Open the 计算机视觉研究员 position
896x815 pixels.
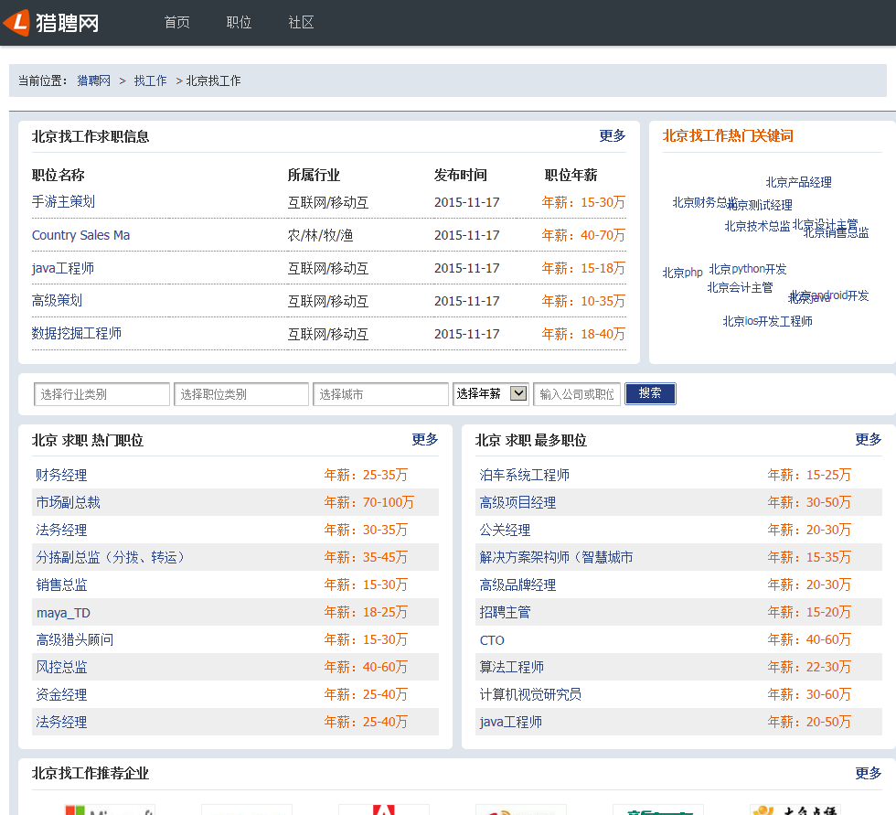coord(530,694)
